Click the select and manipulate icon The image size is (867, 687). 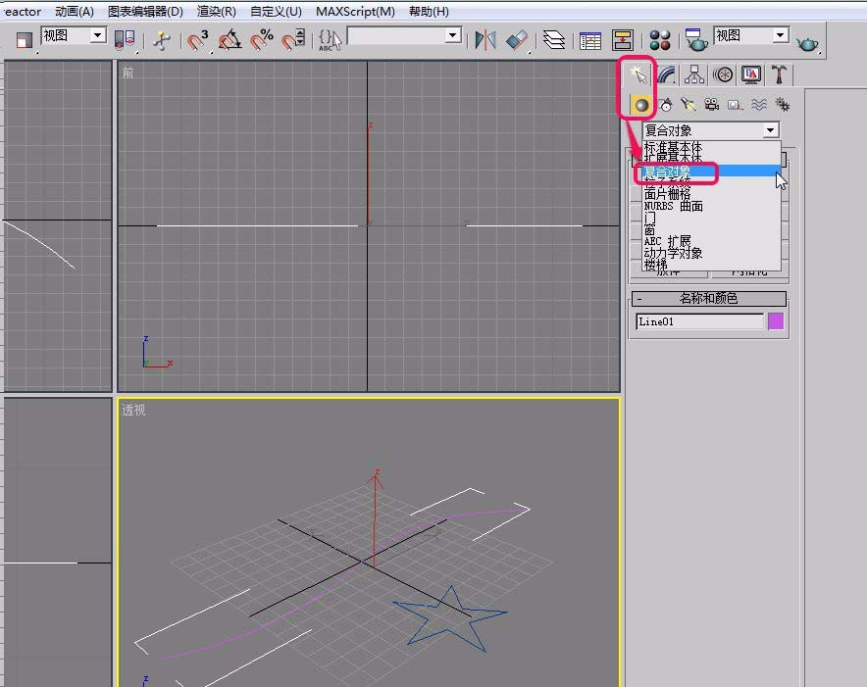coord(162,40)
